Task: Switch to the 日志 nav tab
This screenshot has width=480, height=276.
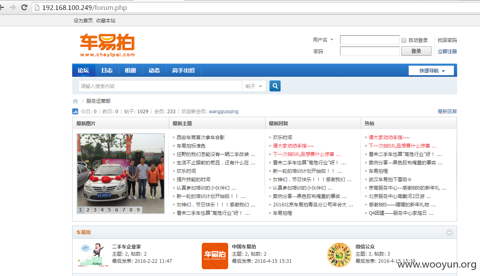Action: (107, 70)
